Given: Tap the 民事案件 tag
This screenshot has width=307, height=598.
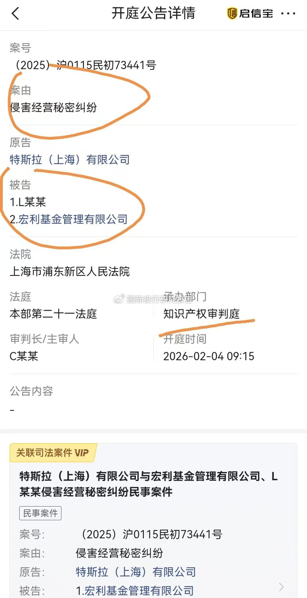Looking at the screenshot, I should (x=40, y=513).
